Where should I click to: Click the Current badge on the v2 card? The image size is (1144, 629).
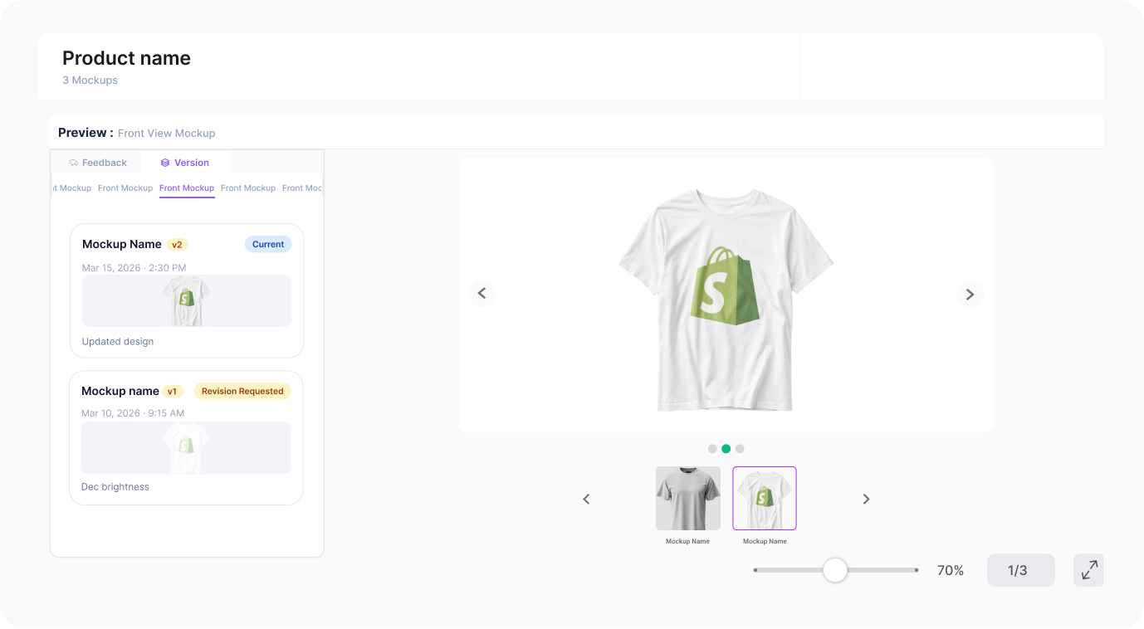click(268, 244)
